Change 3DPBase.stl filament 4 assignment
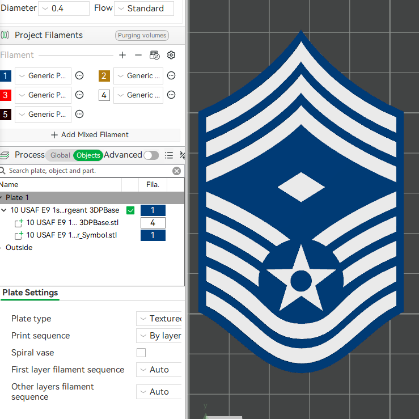The width and height of the screenshot is (419, 419). 153,223
